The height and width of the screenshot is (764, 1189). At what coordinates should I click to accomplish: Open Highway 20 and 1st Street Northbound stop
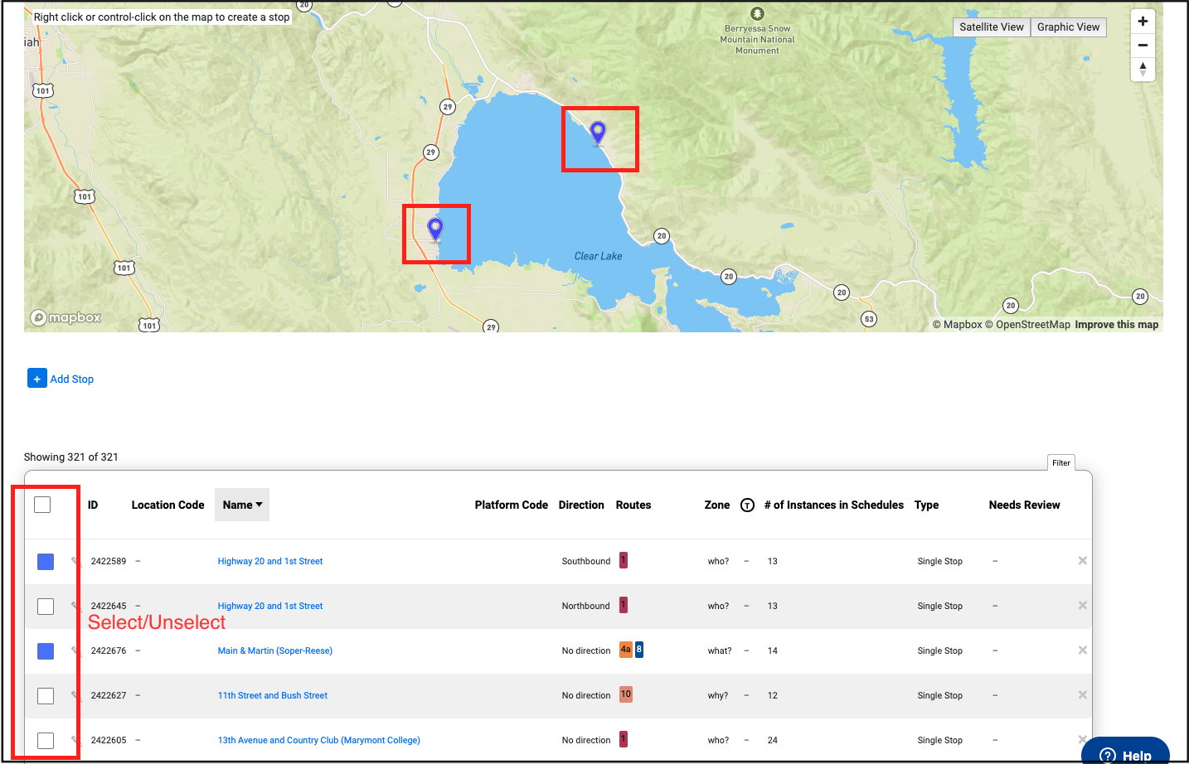click(270, 606)
